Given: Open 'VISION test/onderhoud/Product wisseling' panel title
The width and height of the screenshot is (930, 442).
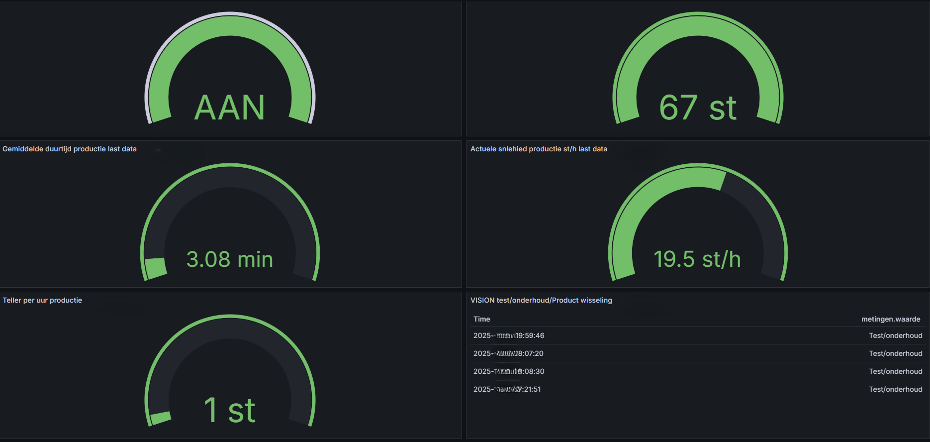Looking at the screenshot, I should pos(541,300).
